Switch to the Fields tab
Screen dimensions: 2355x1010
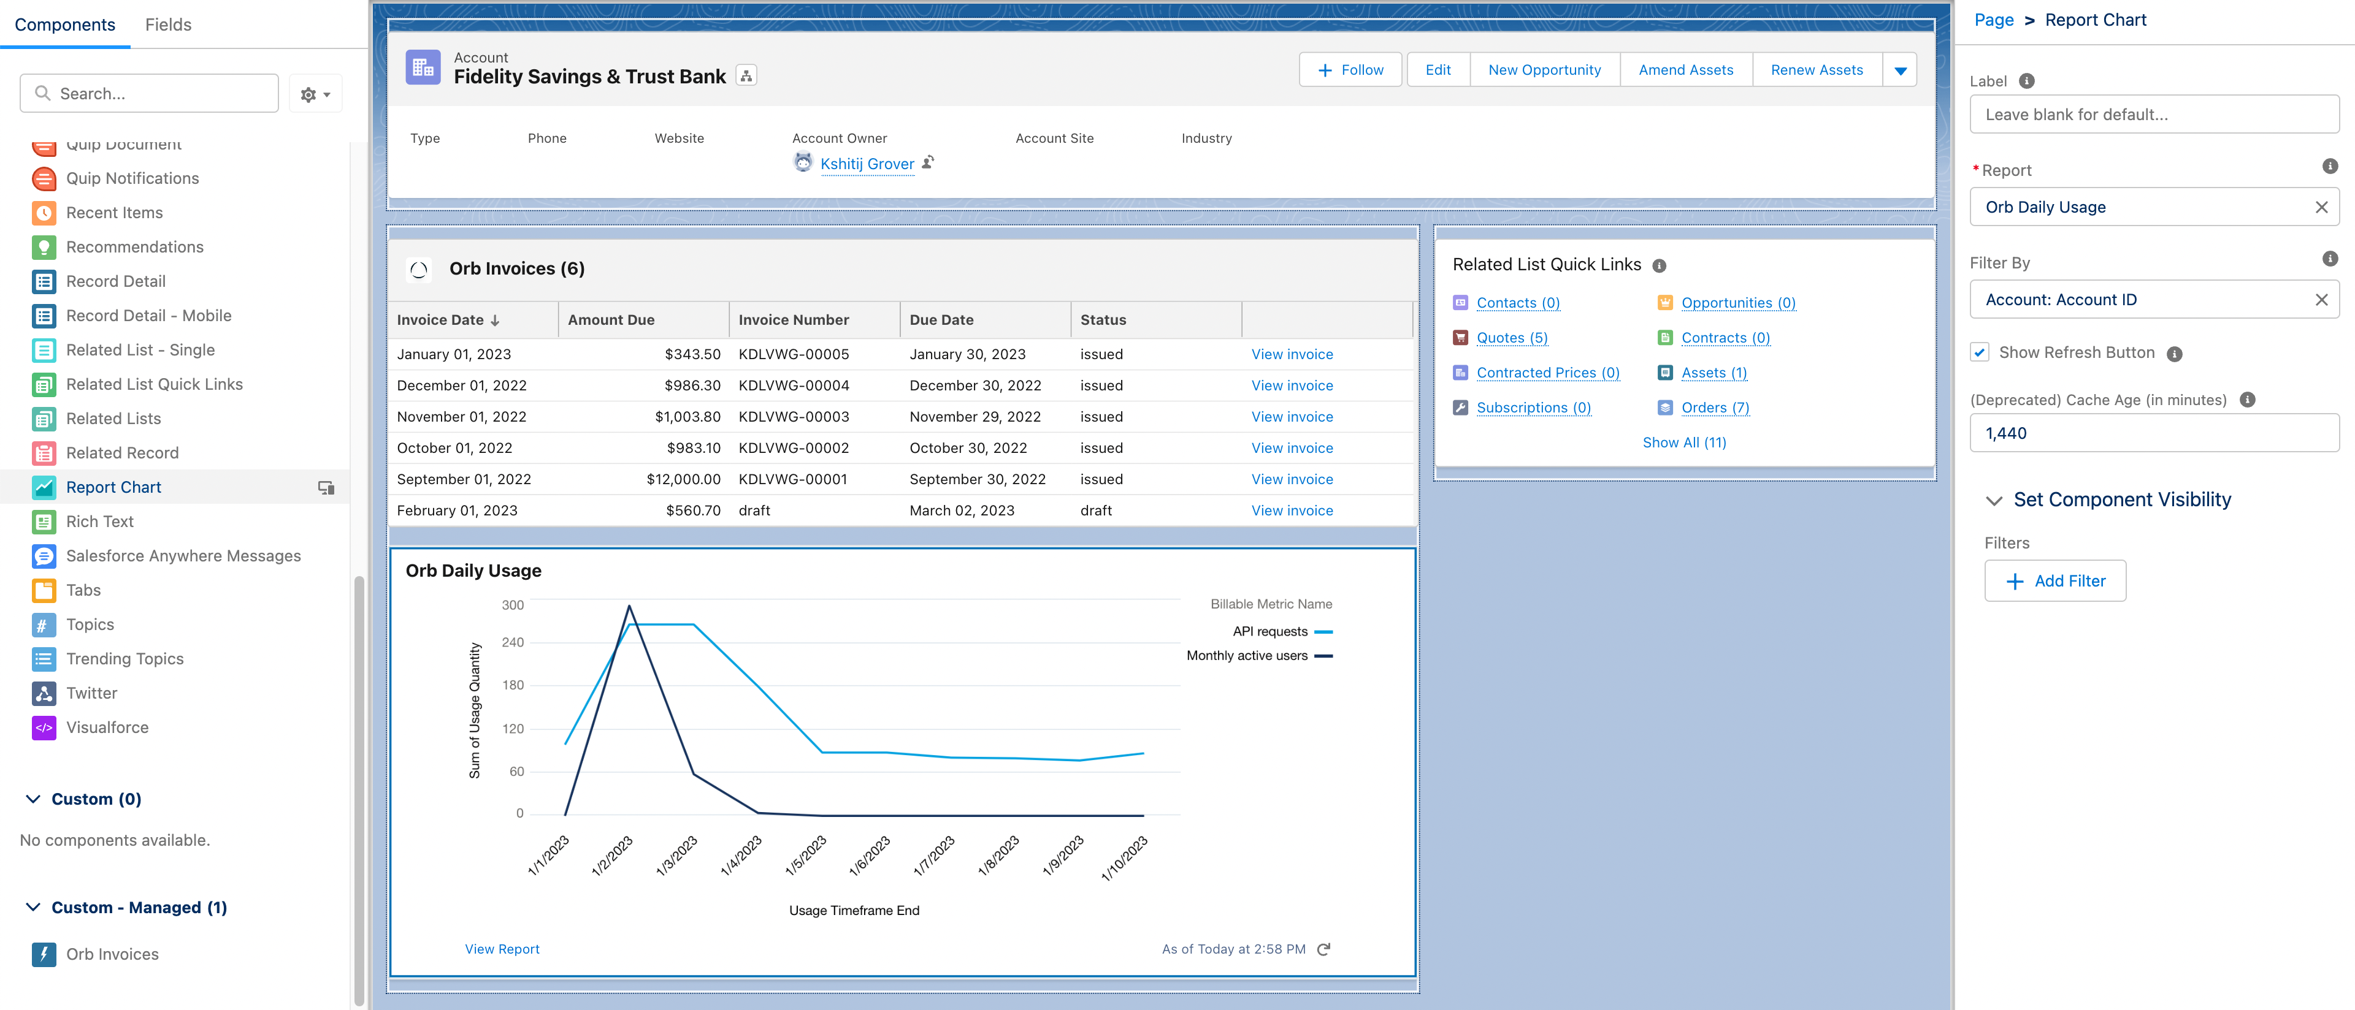click(x=168, y=25)
